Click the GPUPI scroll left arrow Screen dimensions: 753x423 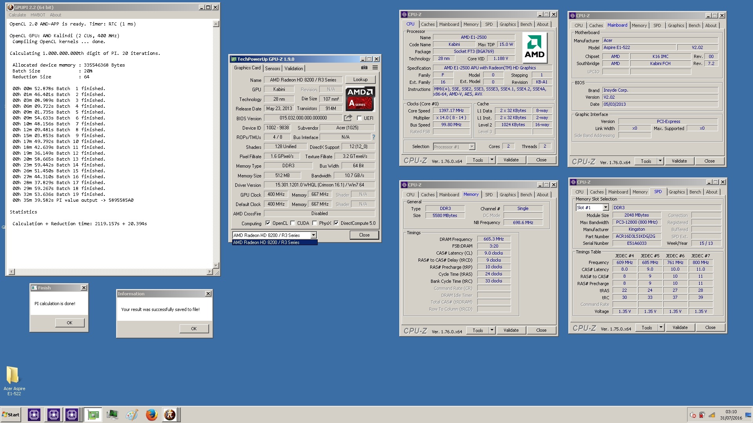pyautogui.click(x=11, y=272)
